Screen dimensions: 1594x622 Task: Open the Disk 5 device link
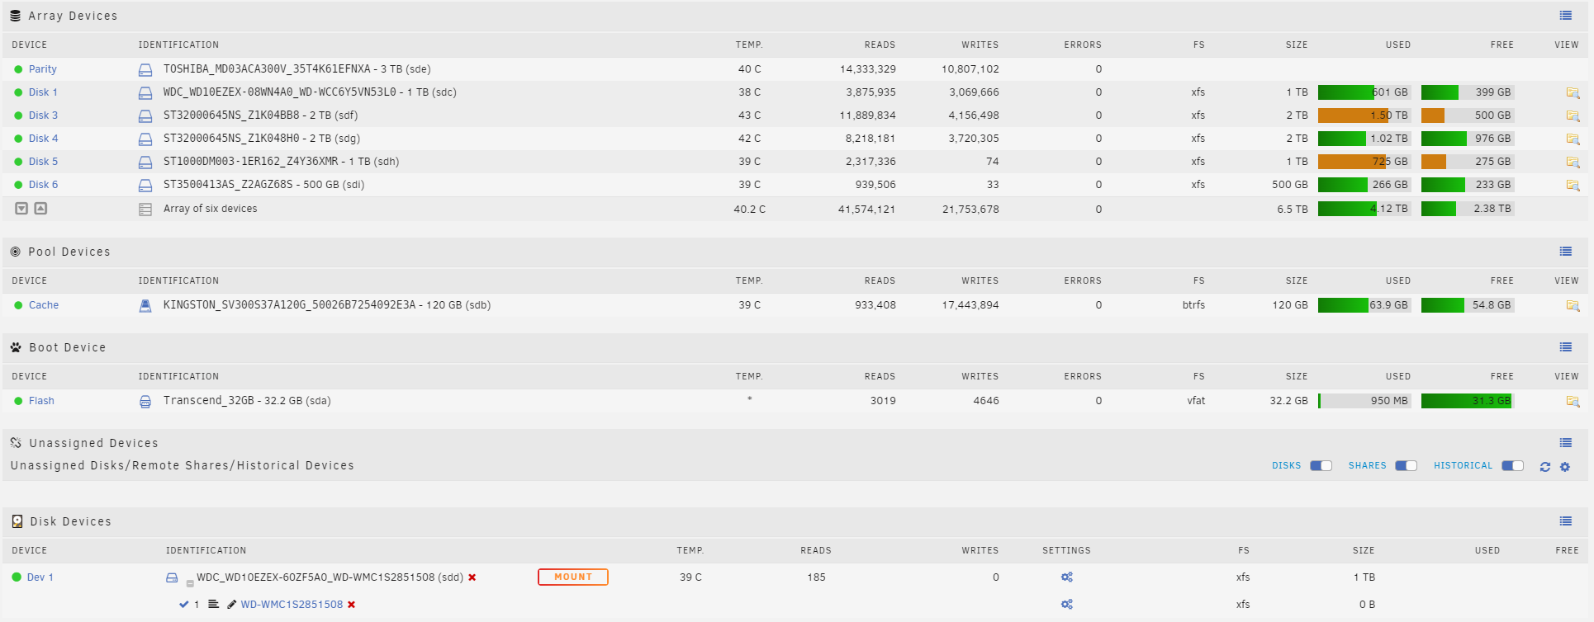tap(43, 162)
